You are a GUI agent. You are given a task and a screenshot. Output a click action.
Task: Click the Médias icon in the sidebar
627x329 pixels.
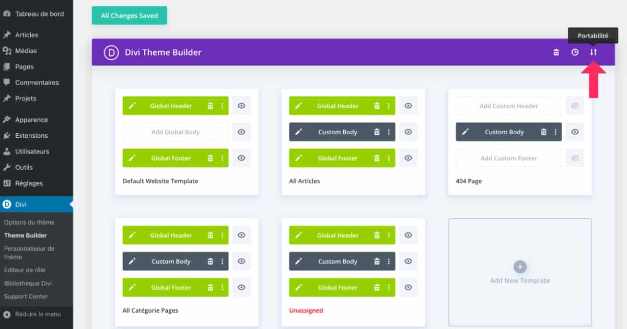pos(7,51)
